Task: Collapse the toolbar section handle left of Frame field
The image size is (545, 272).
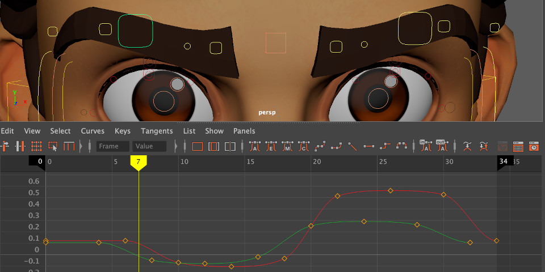Action: [x=89, y=146]
